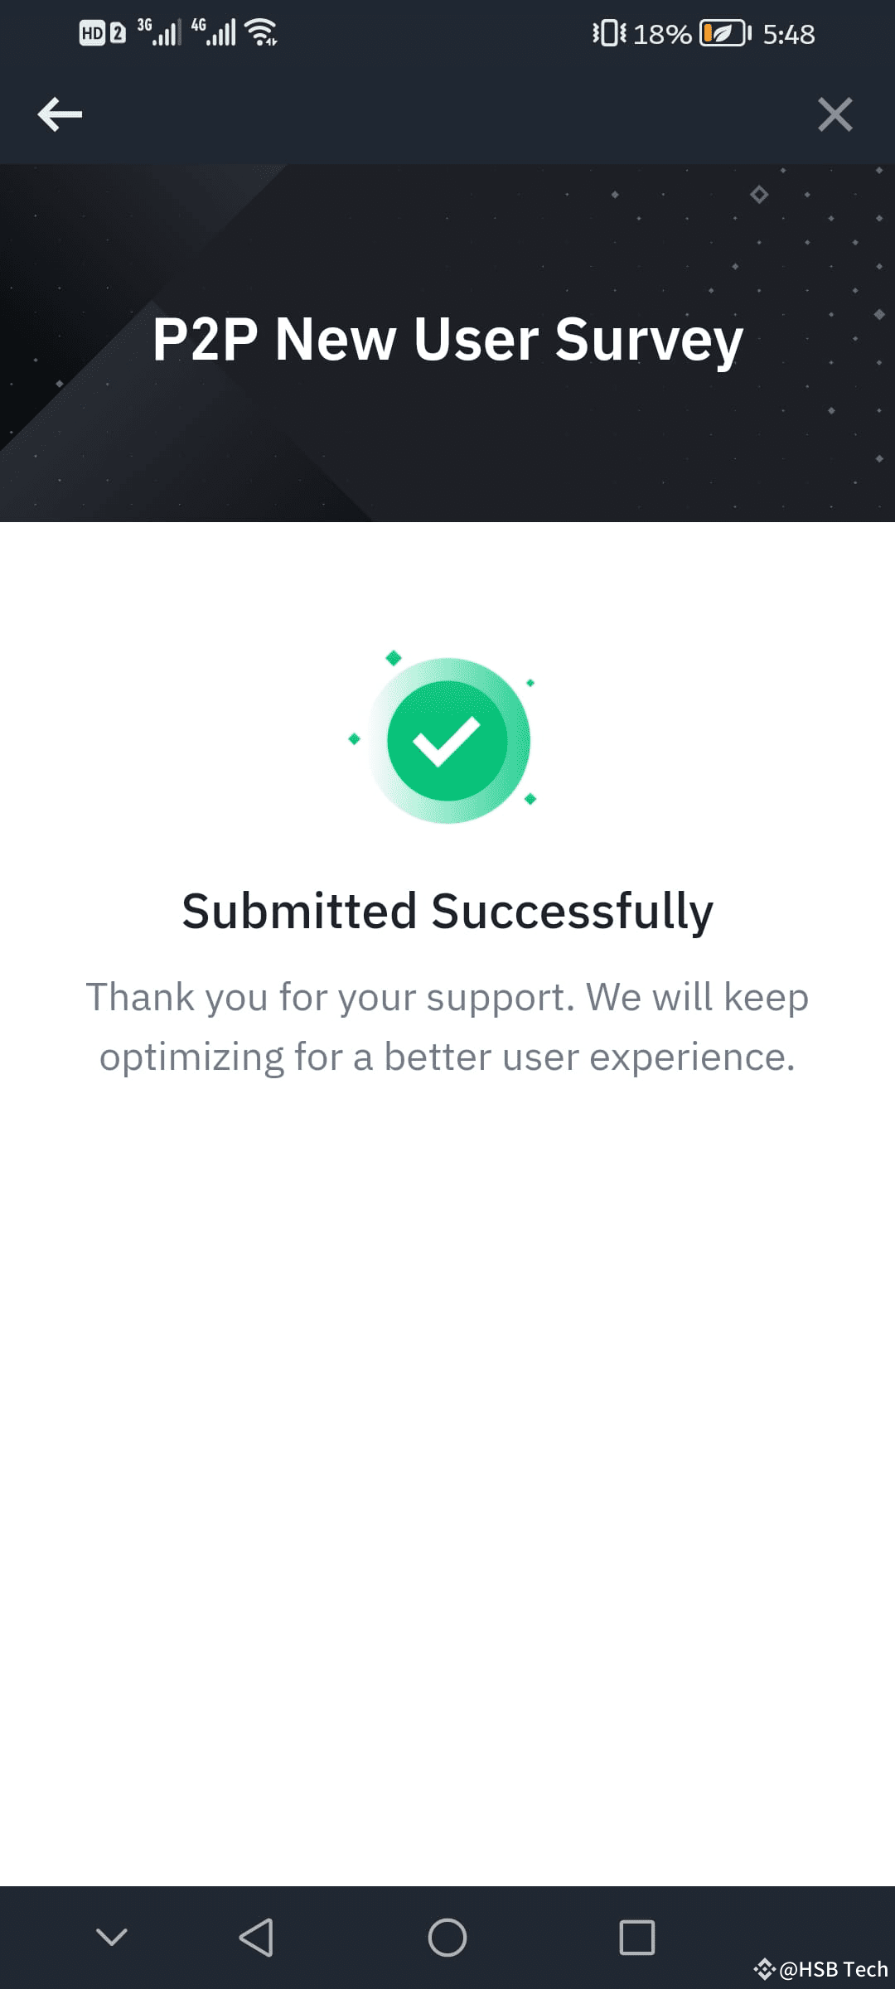
Task: Select the Submitted Successfully heading text
Action: (x=447, y=910)
